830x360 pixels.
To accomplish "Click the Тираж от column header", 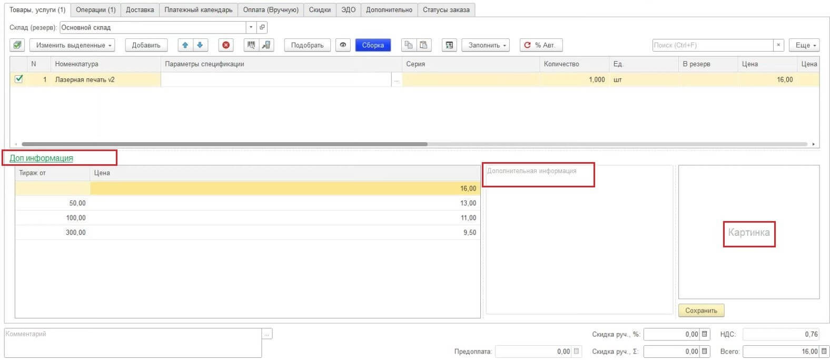I will (x=53, y=173).
